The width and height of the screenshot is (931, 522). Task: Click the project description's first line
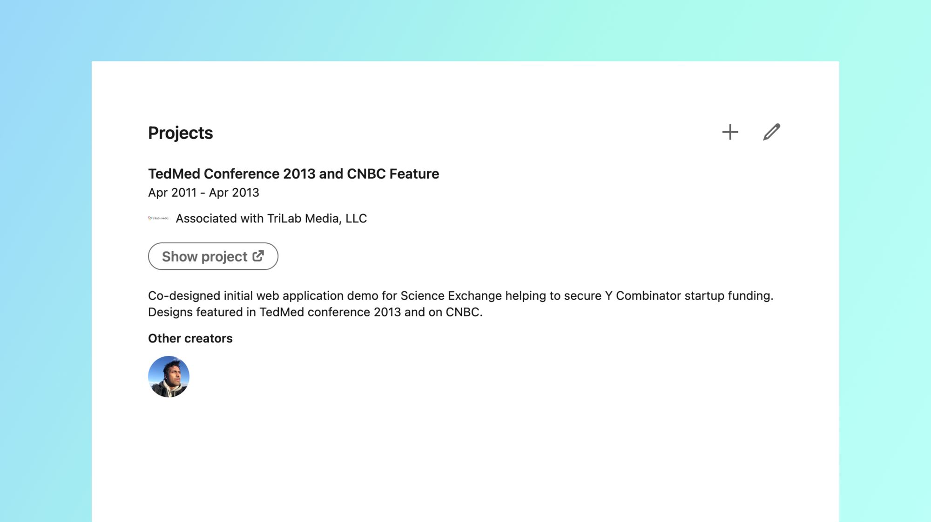460,295
